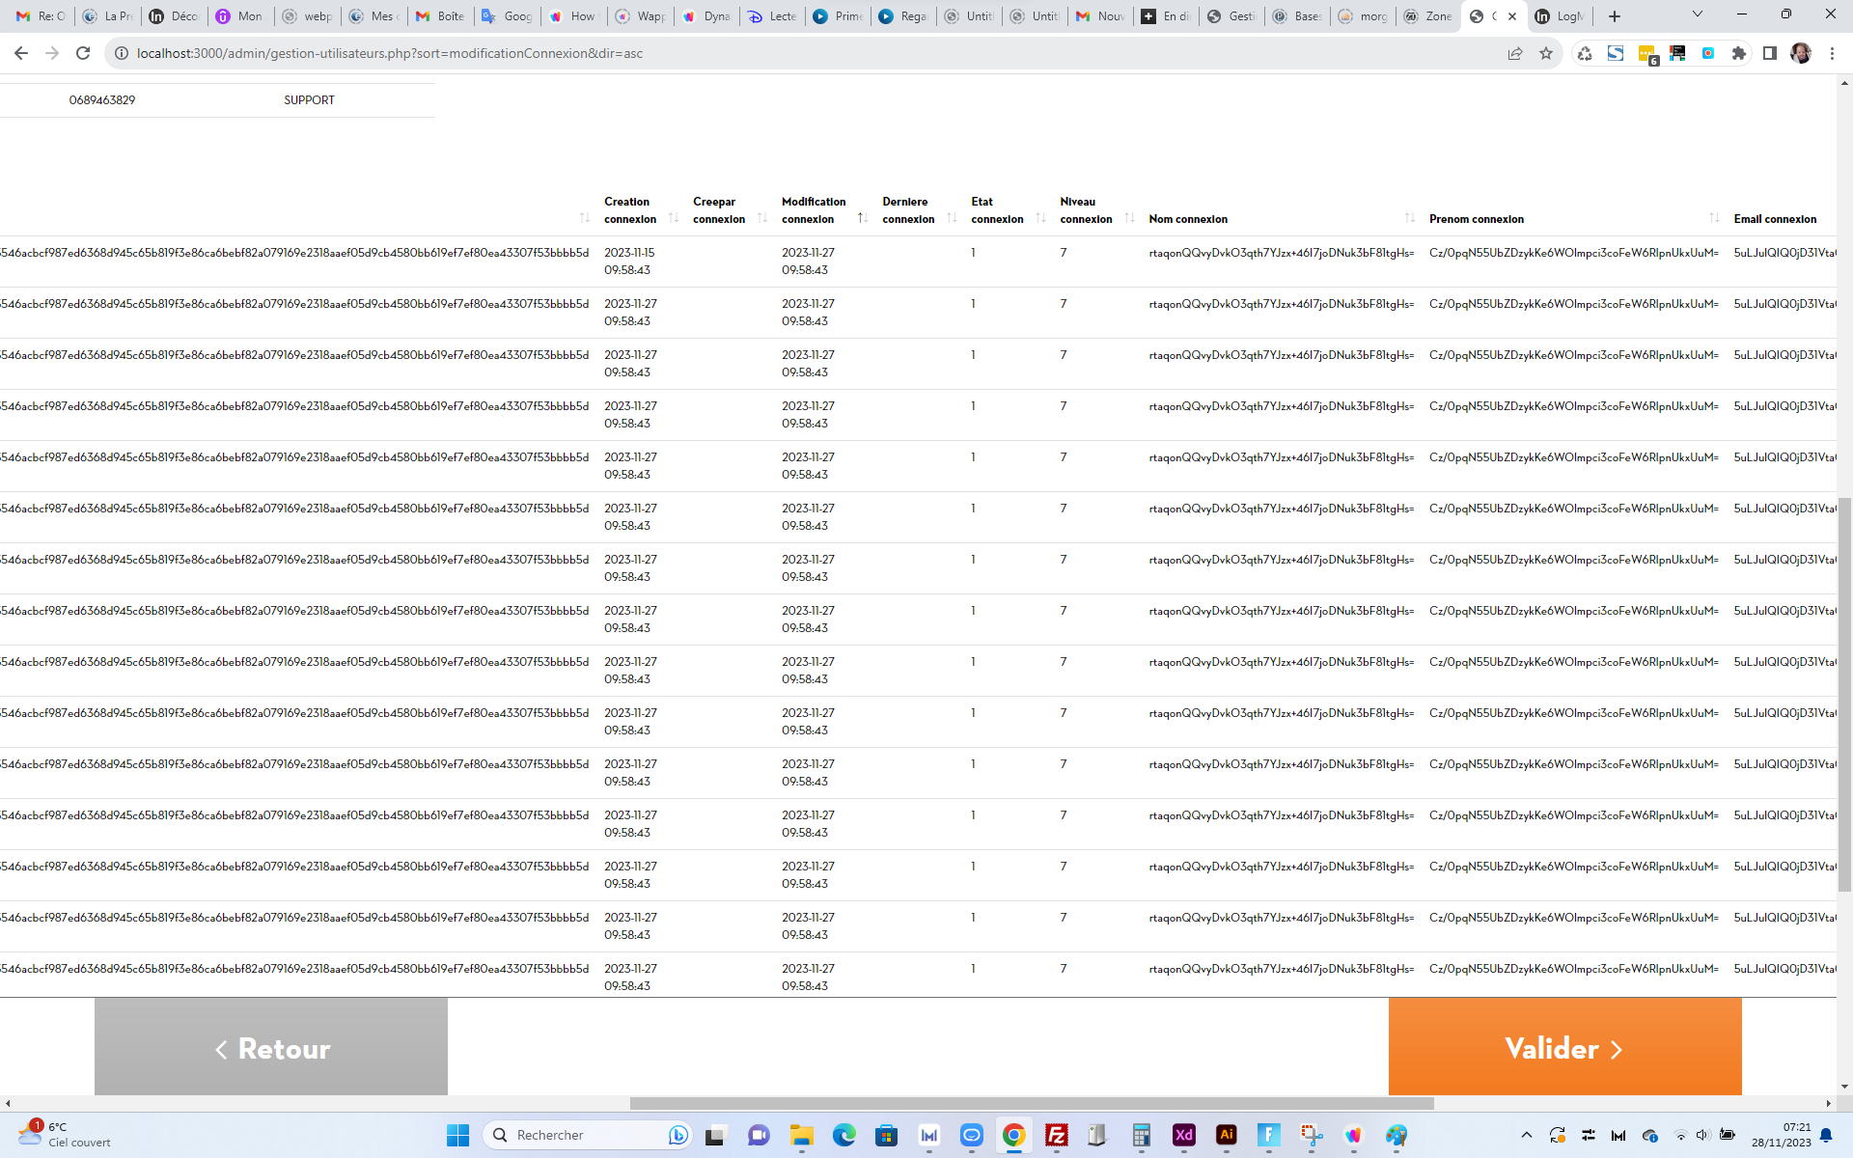
Task: Launch Adobe XD from the taskbar
Action: [x=1184, y=1135]
